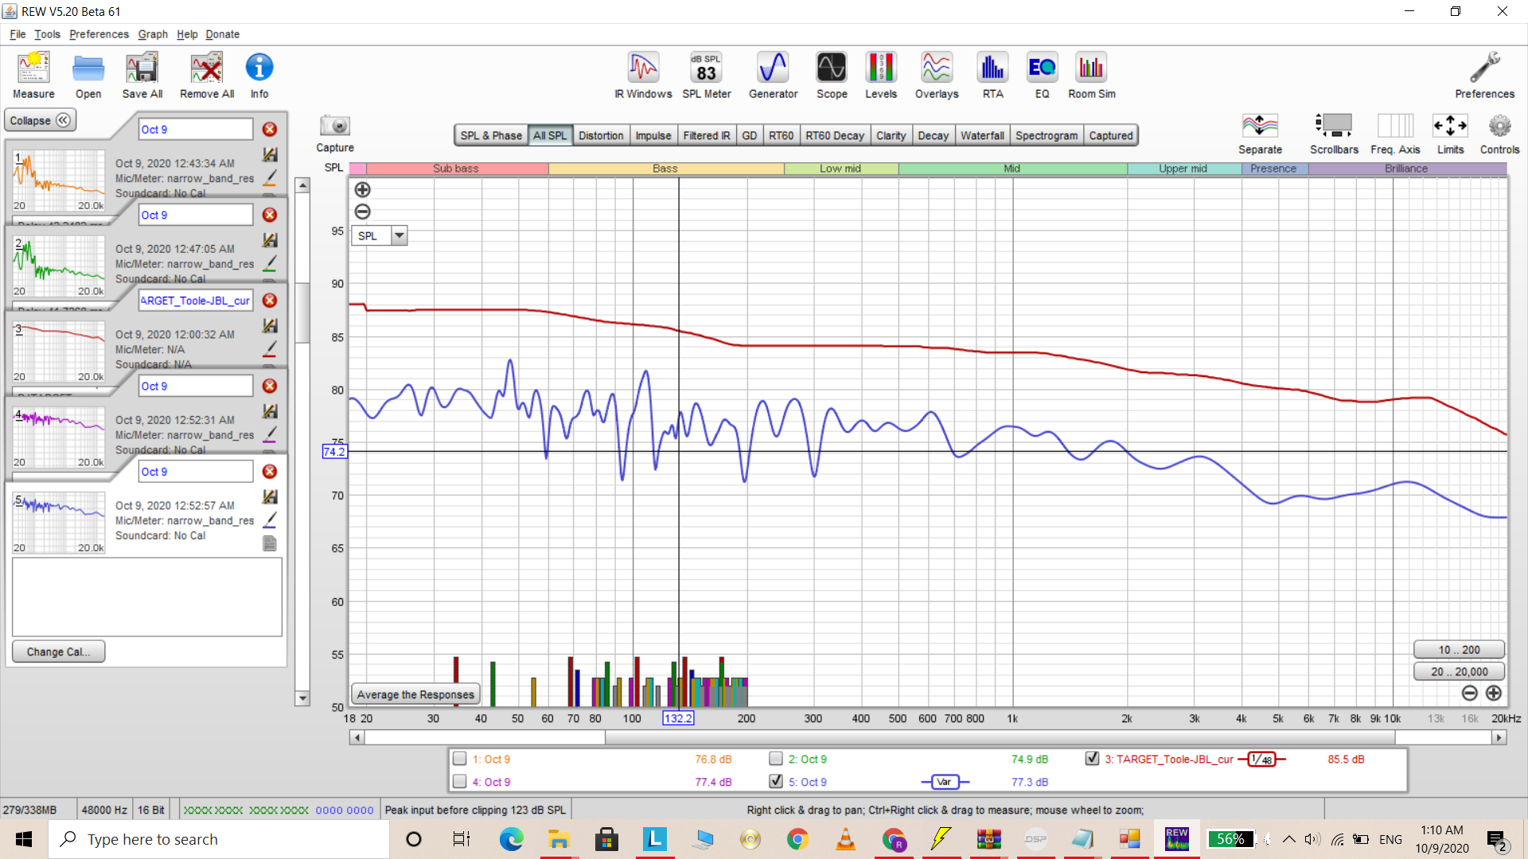Open IR Windows settings
The height and width of the screenshot is (859, 1528).
click(x=643, y=76)
